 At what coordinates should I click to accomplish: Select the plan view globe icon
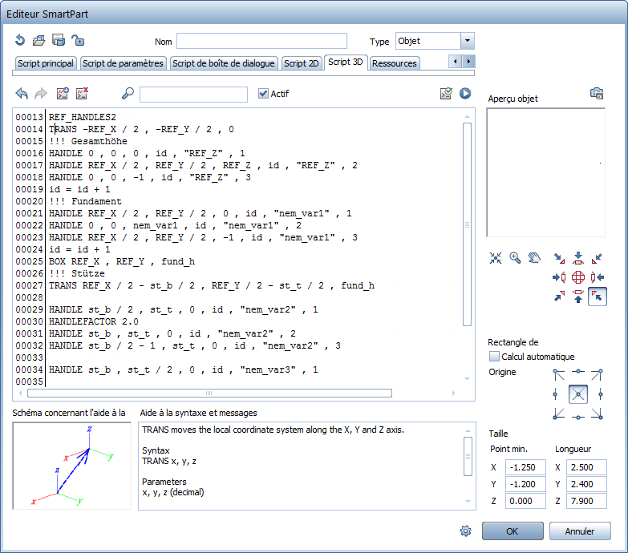pyautogui.click(x=578, y=276)
